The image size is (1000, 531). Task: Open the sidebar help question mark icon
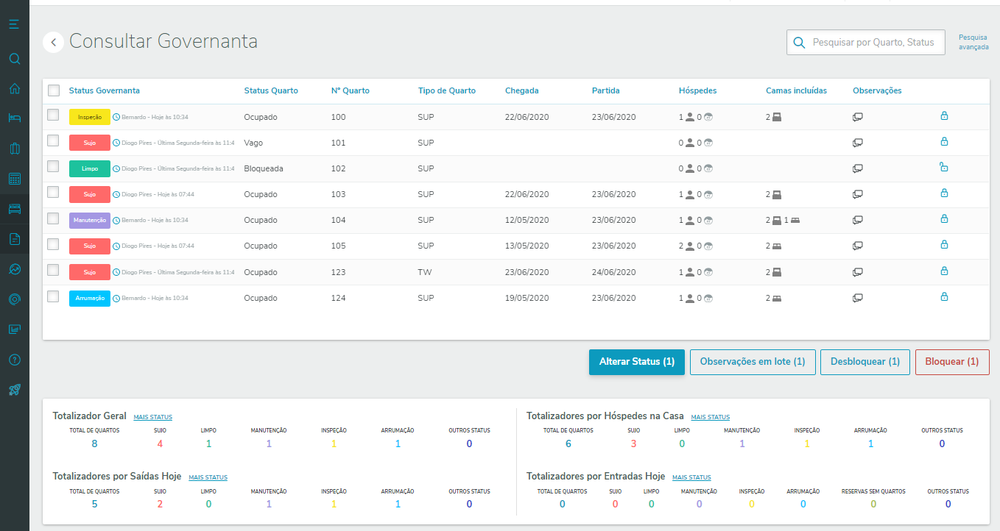click(x=14, y=360)
